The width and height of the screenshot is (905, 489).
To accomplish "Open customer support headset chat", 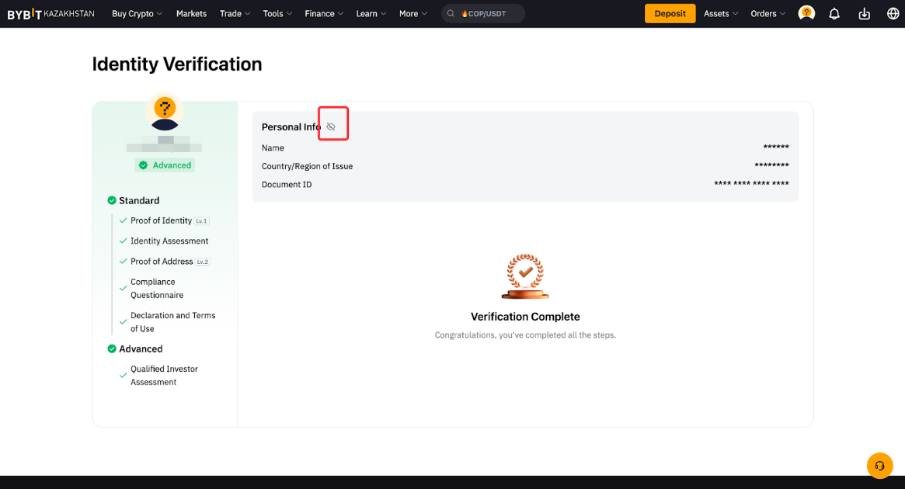I will [879, 466].
